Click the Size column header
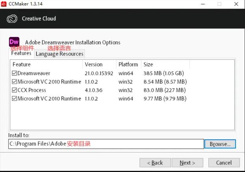The height and width of the screenshot is (172, 245). pyautogui.click(x=165, y=65)
